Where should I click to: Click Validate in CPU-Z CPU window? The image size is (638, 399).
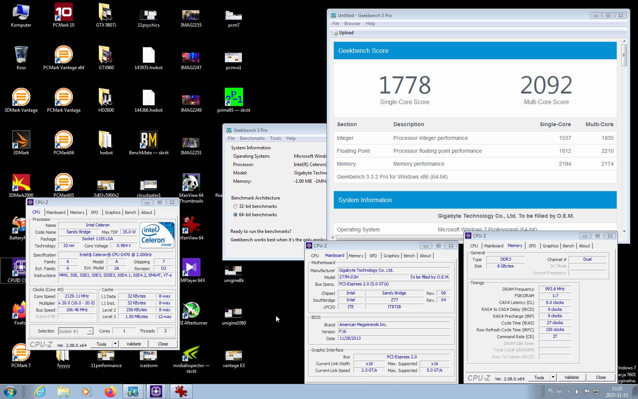pyautogui.click(x=134, y=344)
